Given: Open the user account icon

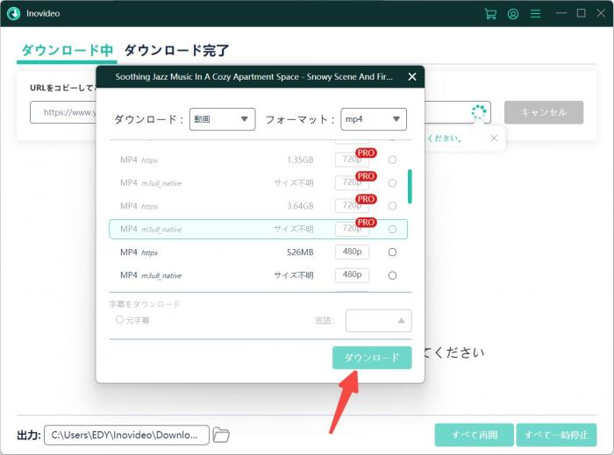Looking at the screenshot, I should point(513,14).
